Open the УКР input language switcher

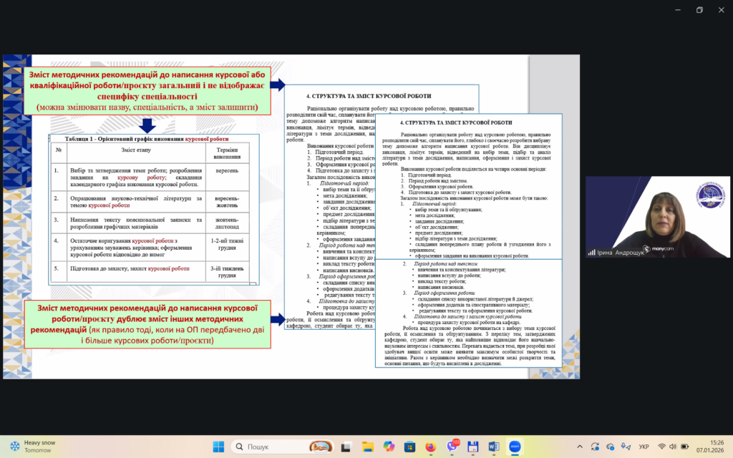point(644,447)
